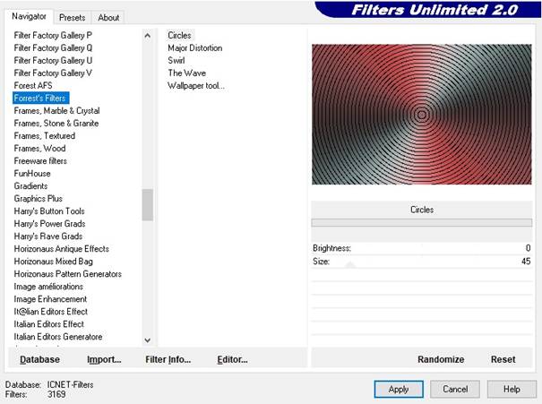Select Italian Editors Generatore category
542x404 pixels.
(58, 337)
